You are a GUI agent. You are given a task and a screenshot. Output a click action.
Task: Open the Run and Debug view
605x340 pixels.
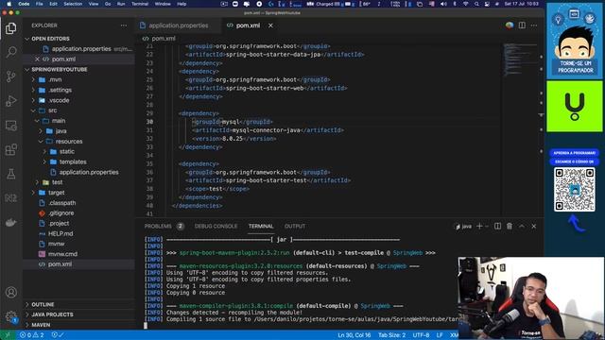click(10, 101)
